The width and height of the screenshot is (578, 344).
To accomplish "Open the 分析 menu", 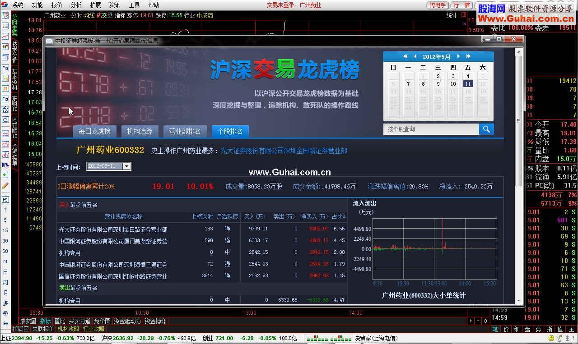I will coord(76,5).
